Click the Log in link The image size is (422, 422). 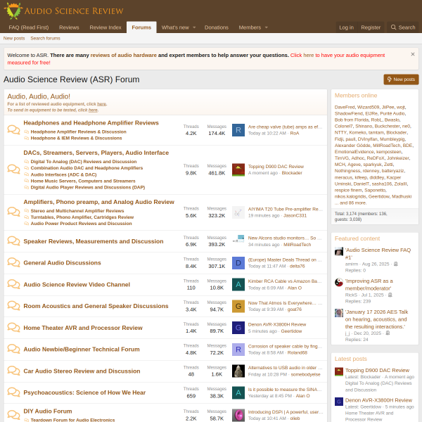point(346,27)
